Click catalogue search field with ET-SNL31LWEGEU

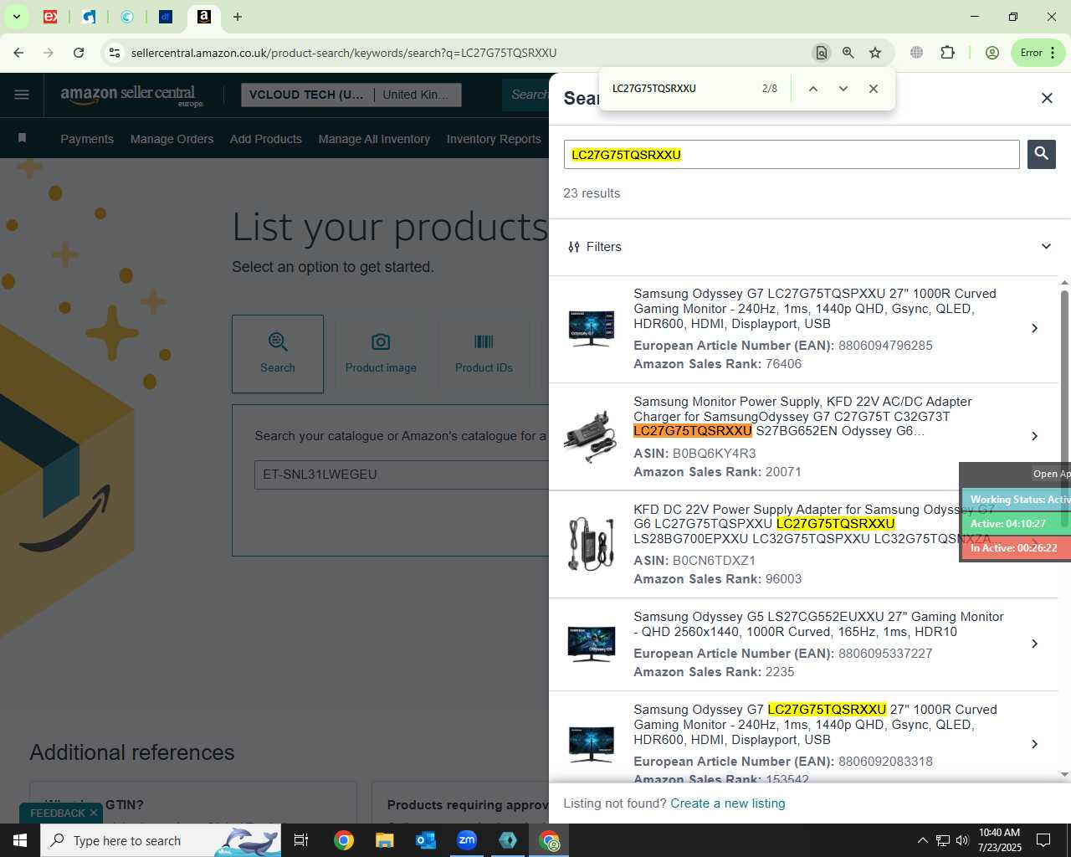pyautogui.click(x=402, y=475)
